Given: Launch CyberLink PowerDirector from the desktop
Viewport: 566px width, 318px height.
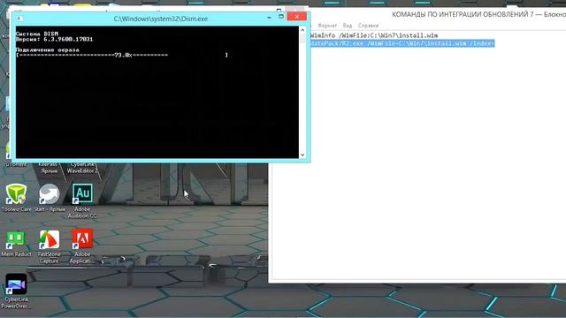Looking at the screenshot, I should pos(16,291).
